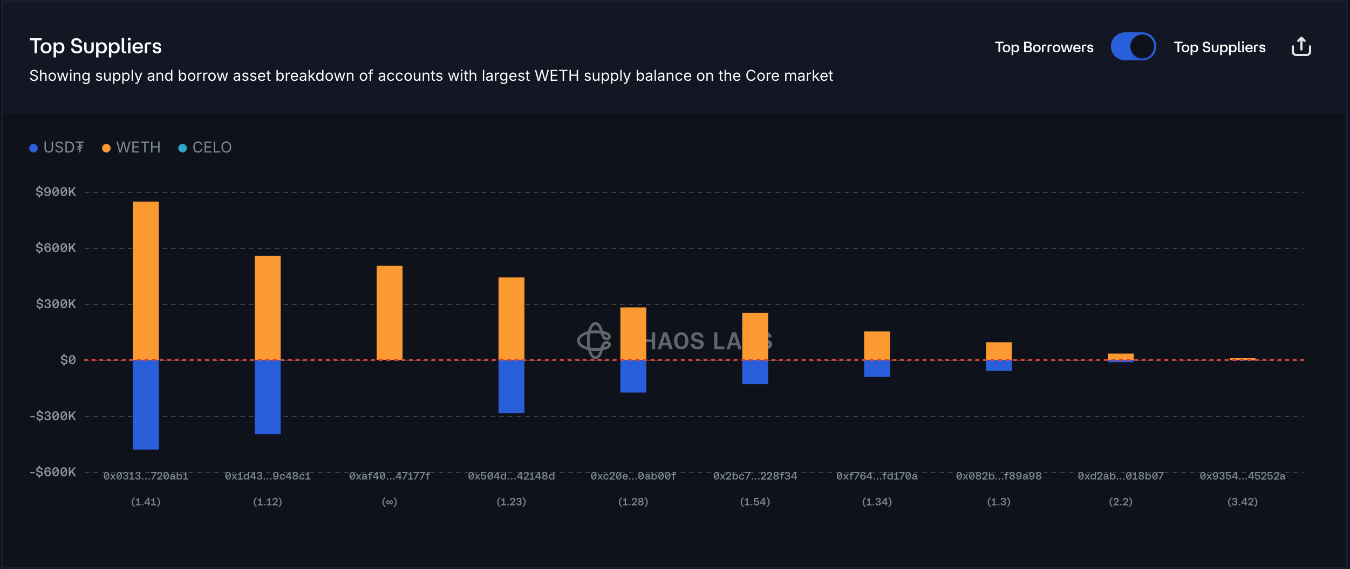Click the orange WETH legend dot
This screenshot has height=569, width=1350.
click(x=106, y=148)
